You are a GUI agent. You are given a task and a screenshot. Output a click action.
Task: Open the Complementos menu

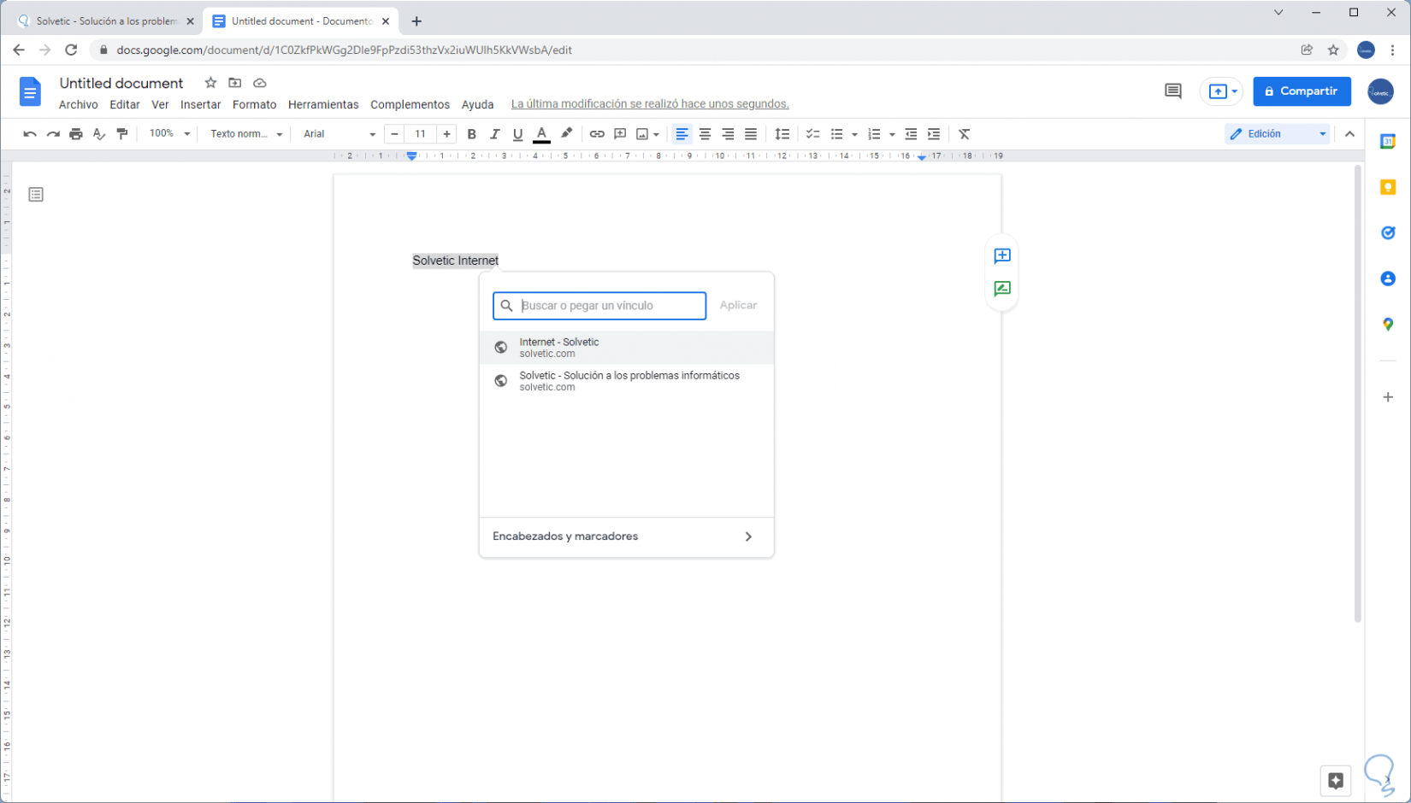coord(410,104)
